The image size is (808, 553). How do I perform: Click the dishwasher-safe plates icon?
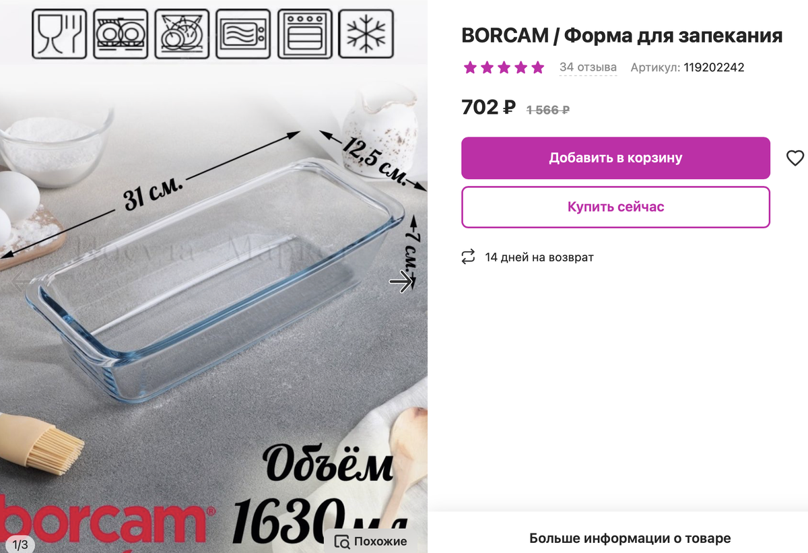pyautogui.click(x=121, y=34)
